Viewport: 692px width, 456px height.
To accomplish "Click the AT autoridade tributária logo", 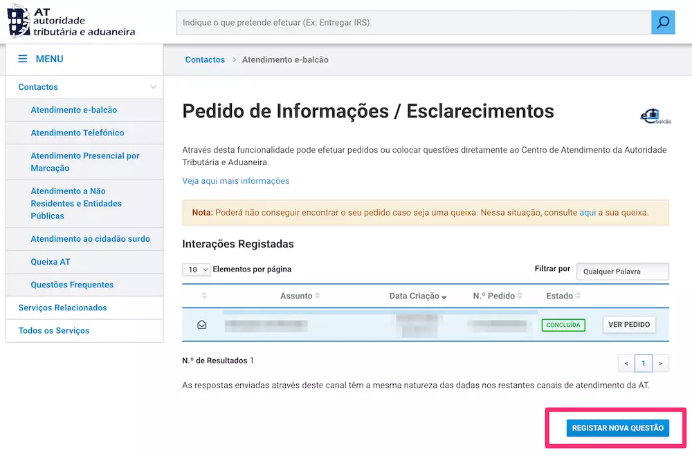I will coord(71,21).
